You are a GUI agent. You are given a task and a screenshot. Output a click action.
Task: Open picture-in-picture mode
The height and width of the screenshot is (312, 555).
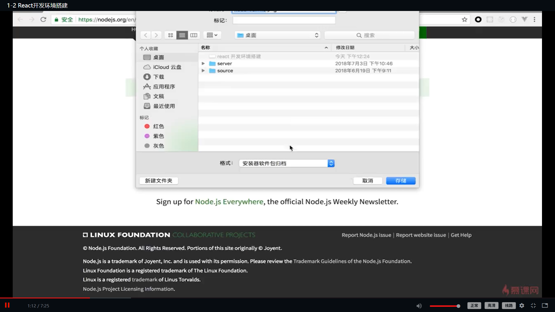pyautogui.click(x=545, y=305)
